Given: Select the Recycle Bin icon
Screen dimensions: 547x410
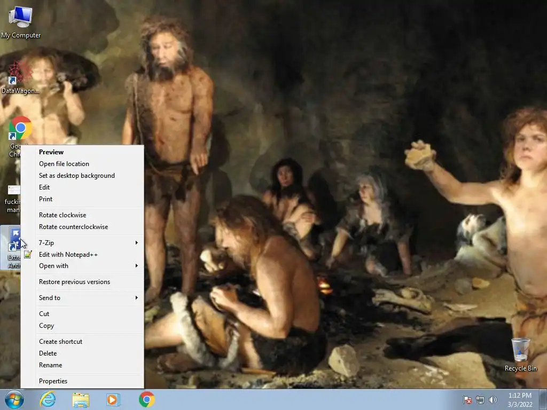Looking at the screenshot, I should [x=520, y=354].
